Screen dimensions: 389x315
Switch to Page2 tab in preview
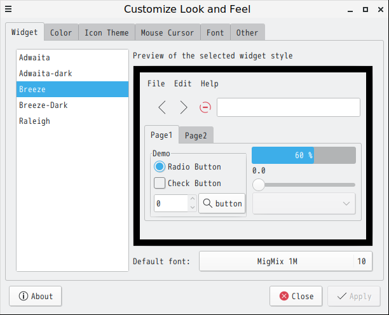coord(196,135)
